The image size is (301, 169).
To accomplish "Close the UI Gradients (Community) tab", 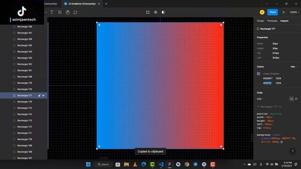I will coord(99,4).
